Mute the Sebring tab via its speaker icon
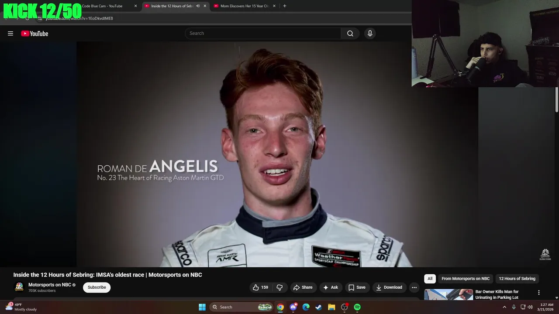559x314 pixels. click(198, 6)
